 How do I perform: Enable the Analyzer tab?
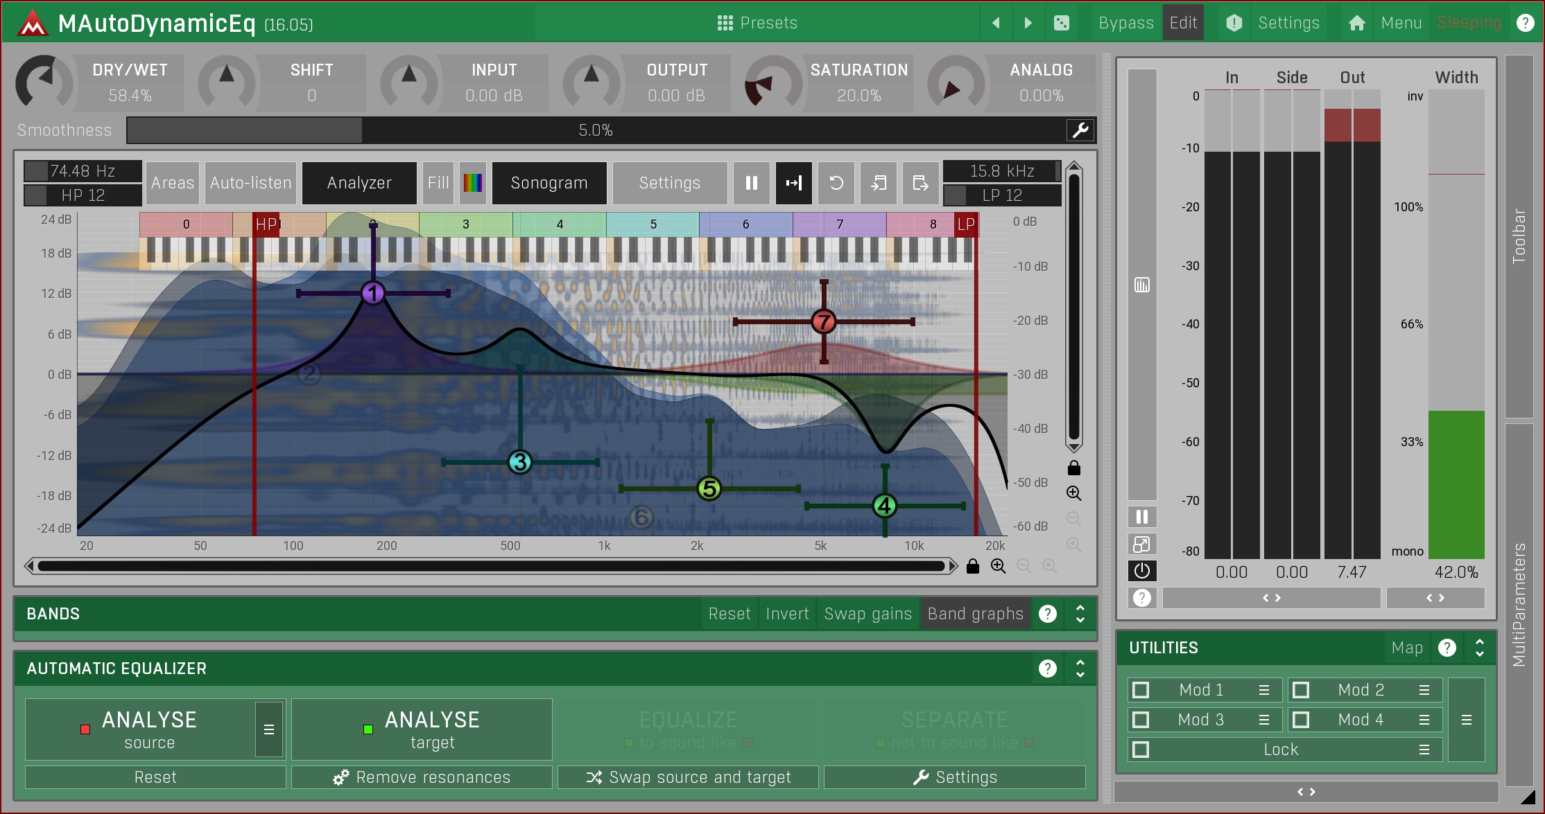click(359, 183)
